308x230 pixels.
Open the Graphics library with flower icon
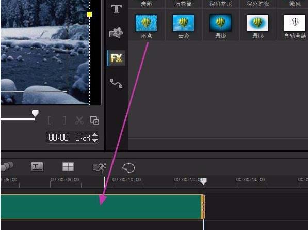point(116,33)
